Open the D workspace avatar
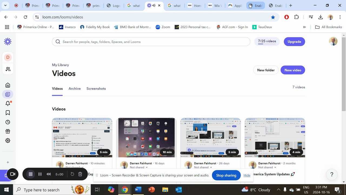Image resolution: width=346 pixels, height=195 pixels. tap(8, 57)
